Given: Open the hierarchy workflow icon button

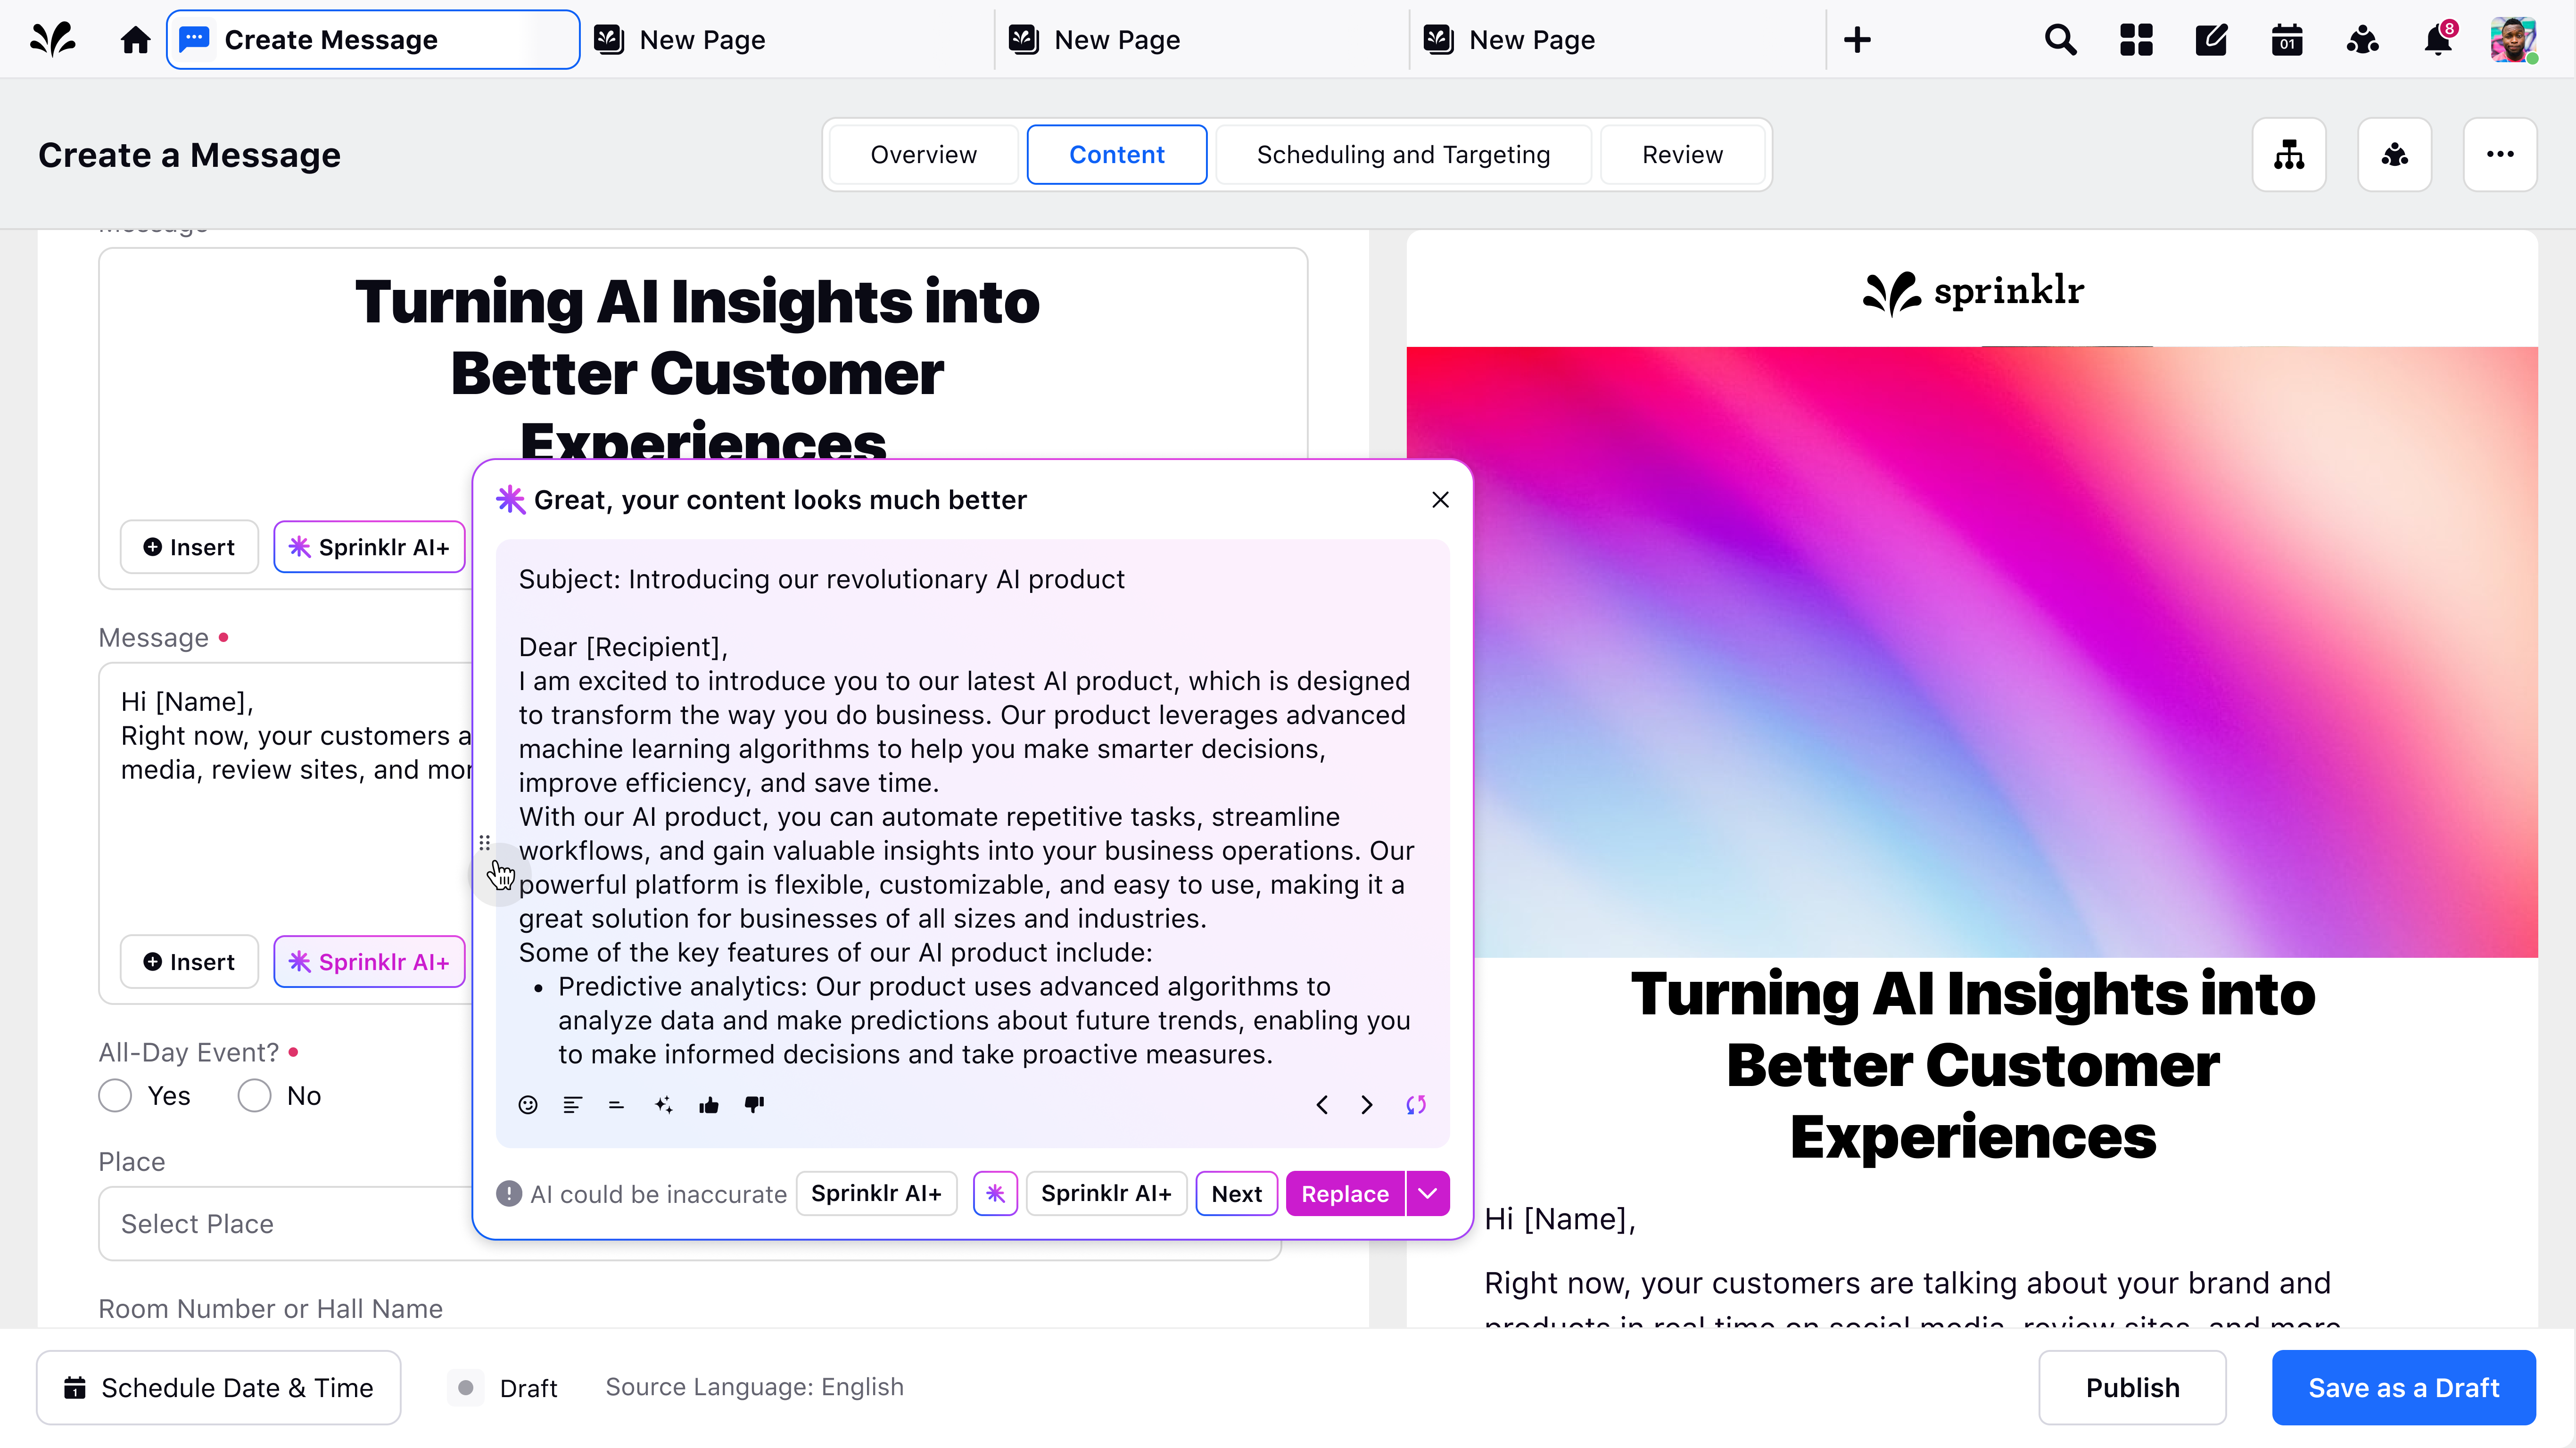Looking at the screenshot, I should click(x=2288, y=155).
